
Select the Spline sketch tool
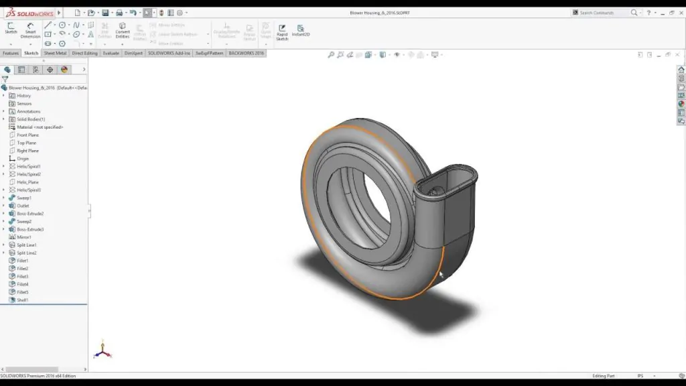point(76,25)
